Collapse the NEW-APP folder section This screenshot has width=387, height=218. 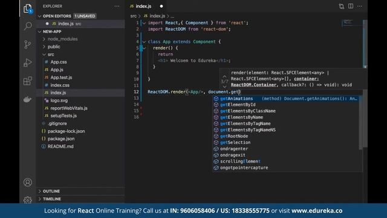[x=39, y=31]
